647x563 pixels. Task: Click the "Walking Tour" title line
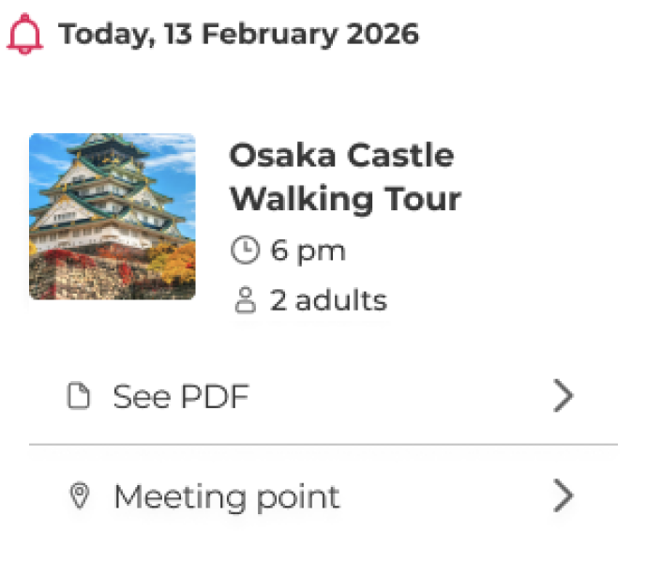click(x=345, y=199)
